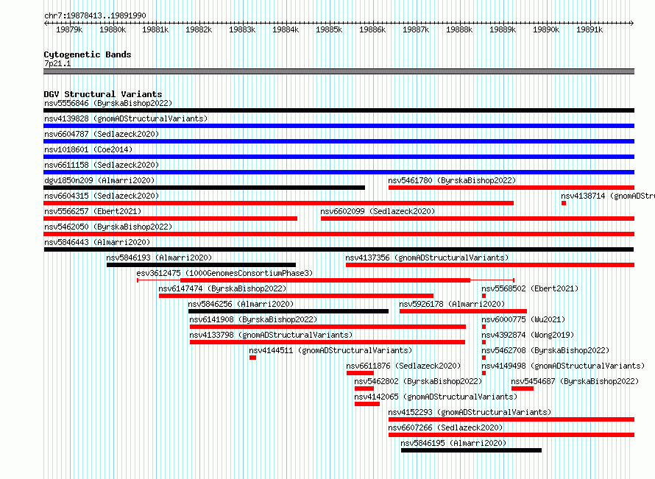Click the blue bar under nsv6611158
The image size is (655, 479).
(339, 172)
